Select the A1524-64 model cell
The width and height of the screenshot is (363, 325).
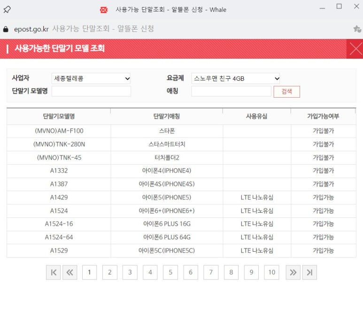coord(59,237)
